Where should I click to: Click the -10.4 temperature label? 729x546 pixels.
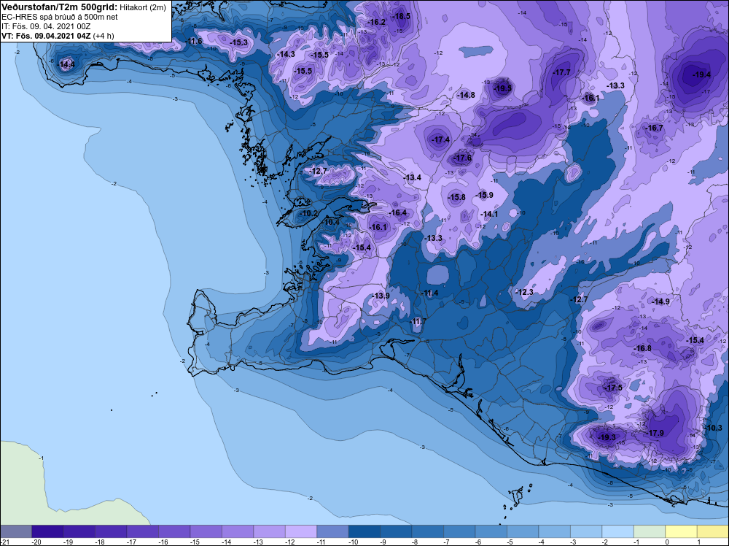pos(330,222)
